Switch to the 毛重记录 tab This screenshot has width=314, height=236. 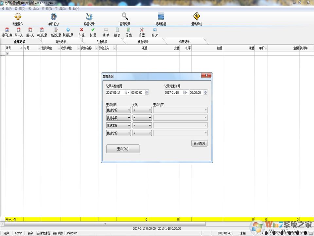tap(102, 42)
